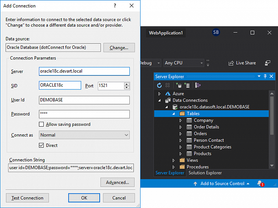Click the Connect to Database icon
The width and height of the screenshot is (278, 208).
pyautogui.click(x=178, y=85)
